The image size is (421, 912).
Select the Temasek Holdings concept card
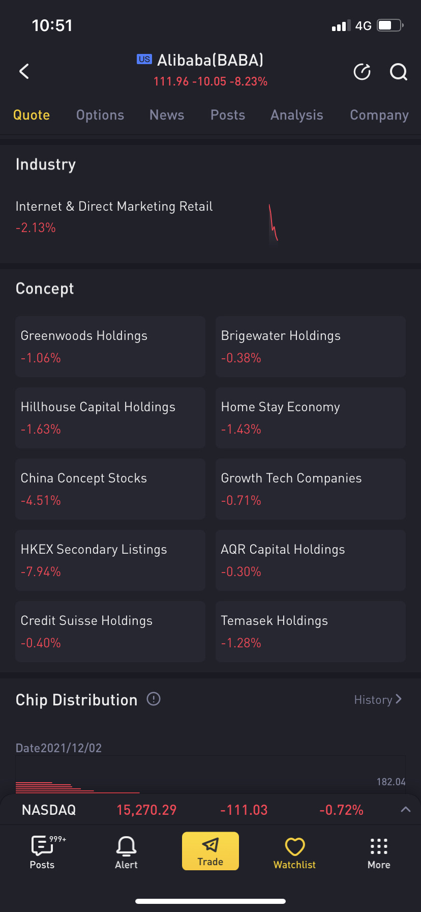pyautogui.click(x=311, y=632)
